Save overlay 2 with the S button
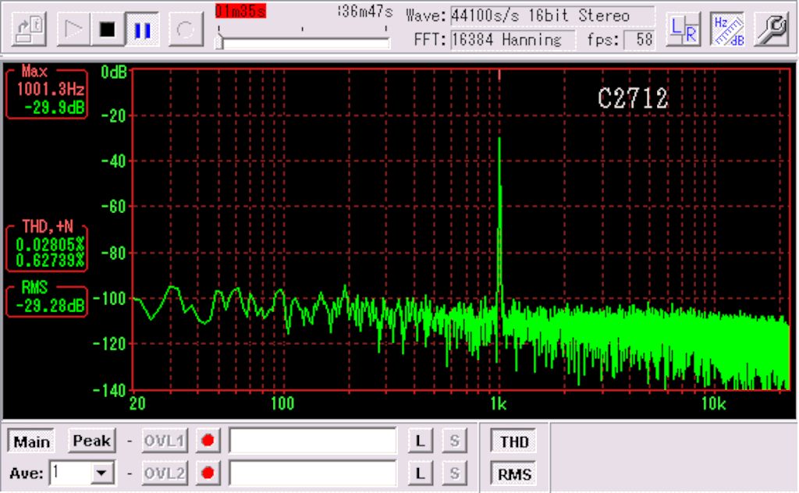This screenshot has width=799, height=493. [x=455, y=473]
